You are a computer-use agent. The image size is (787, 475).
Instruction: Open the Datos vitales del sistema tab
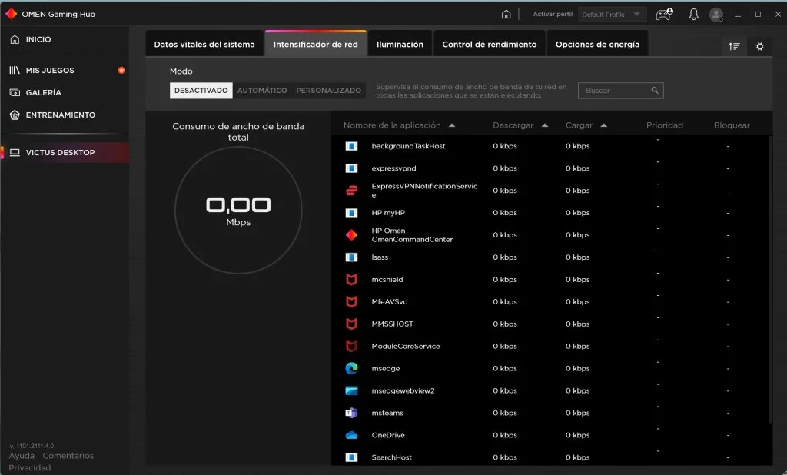204,44
